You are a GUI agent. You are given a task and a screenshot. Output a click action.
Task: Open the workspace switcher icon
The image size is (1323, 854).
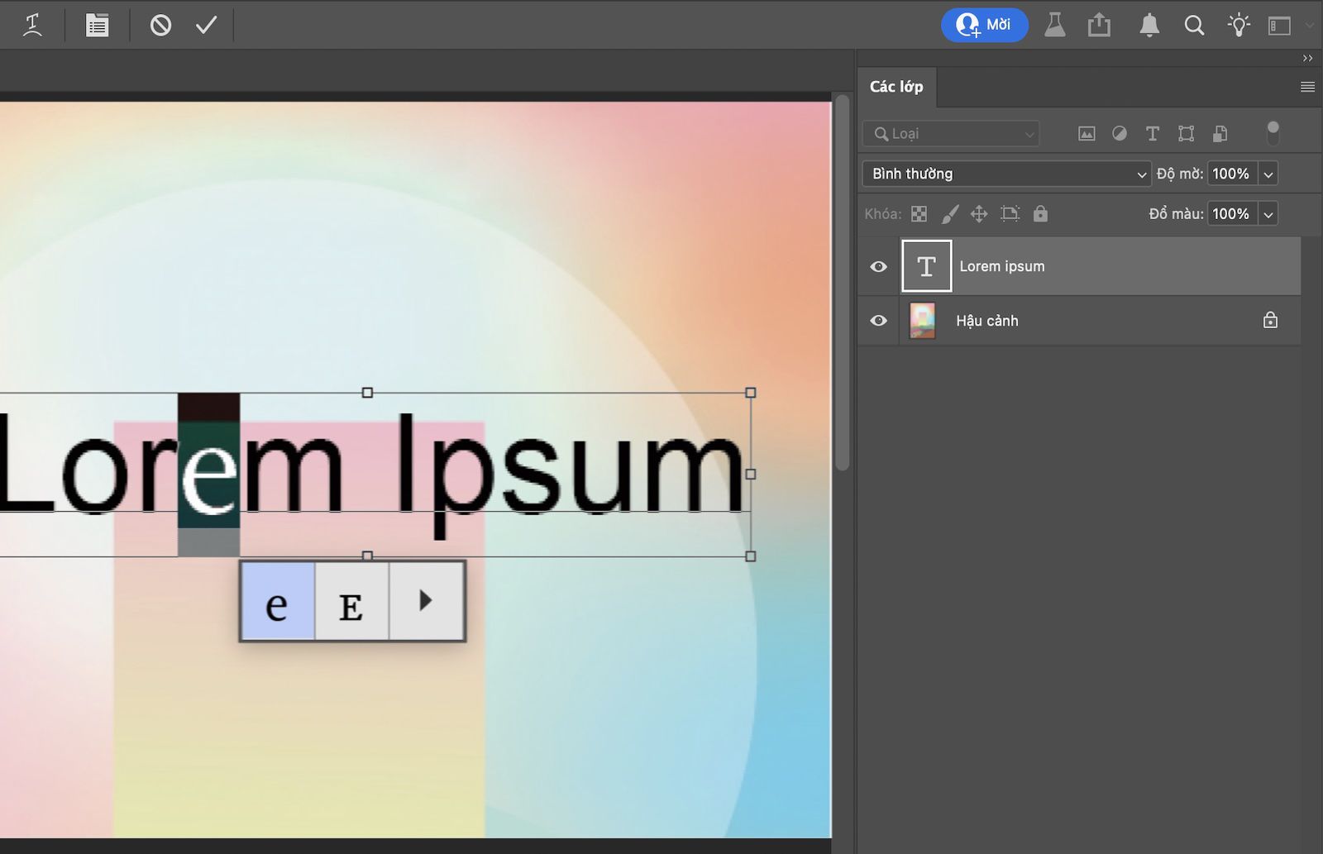click(x=1279, y=26)
